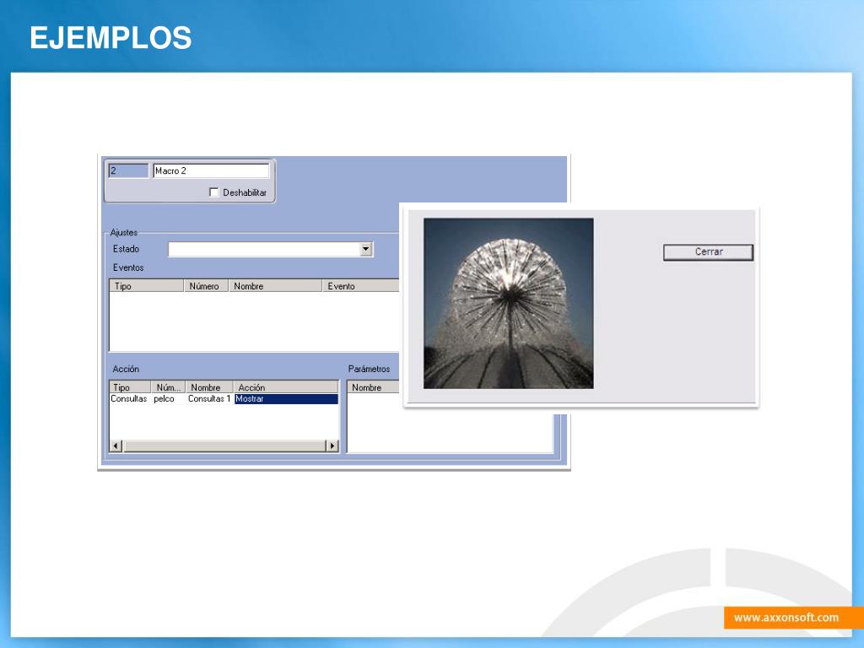The image size is (864, 648).
Task: Click the Cerrar button
Action: tap(708, 251)
